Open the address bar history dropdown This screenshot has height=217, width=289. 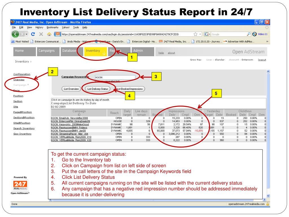point(200,34)
